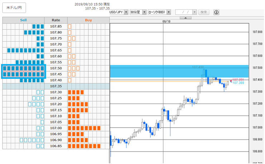Select the 106.95 rate row

click(x=56, y=134)
